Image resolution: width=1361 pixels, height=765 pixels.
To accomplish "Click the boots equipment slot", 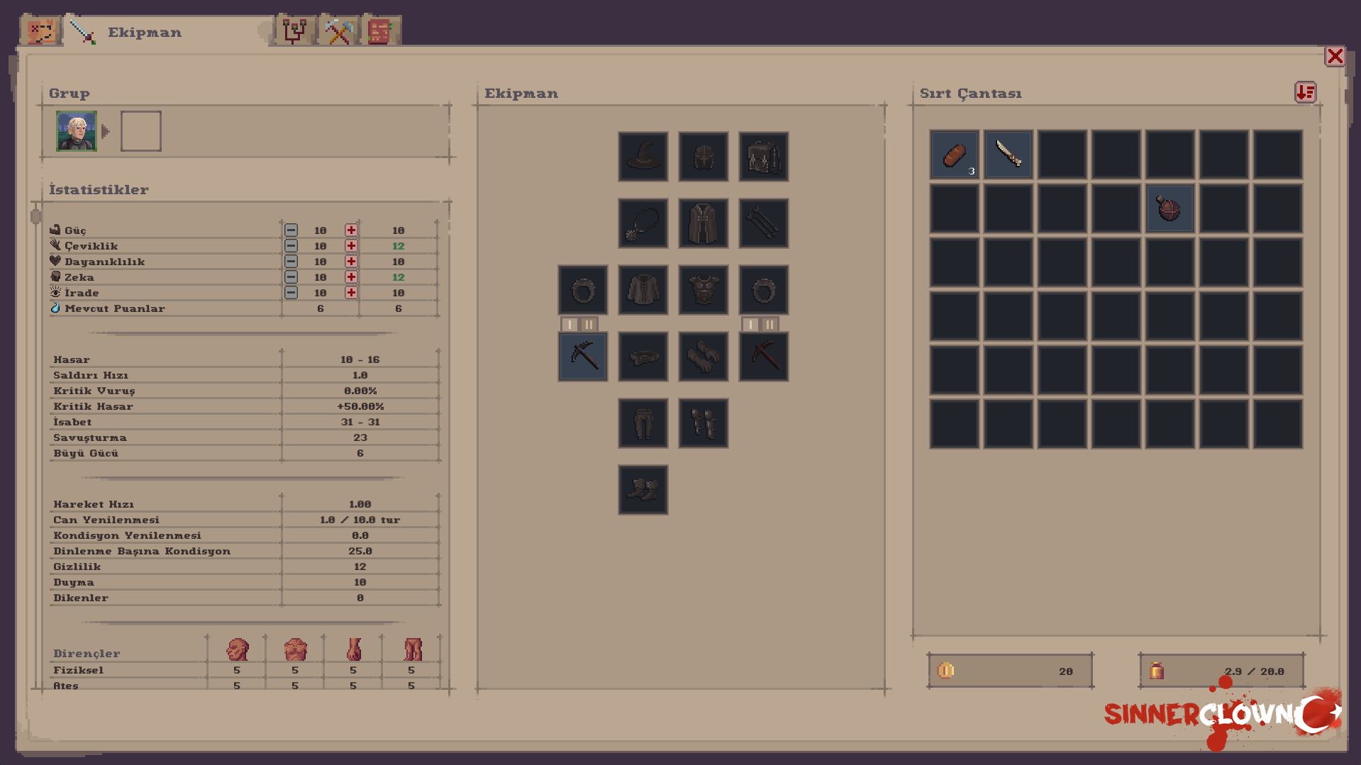I will (x=643, y=490).
